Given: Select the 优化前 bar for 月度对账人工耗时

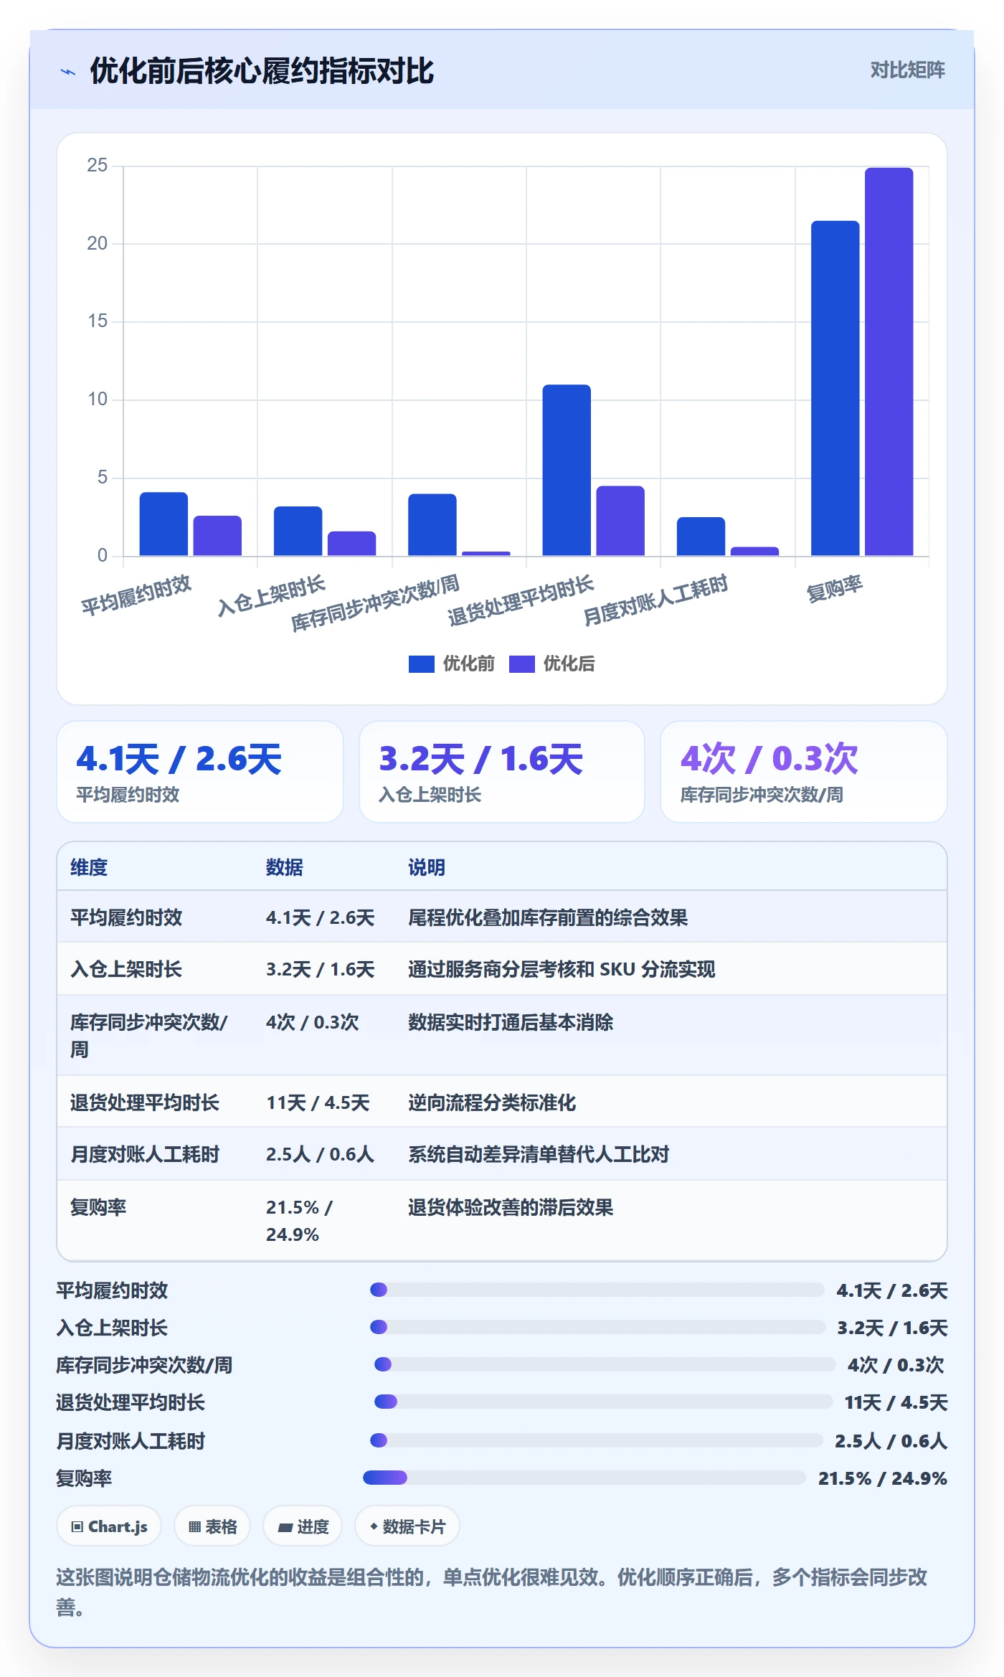Looking at the screenshot, I should [701, 537].
